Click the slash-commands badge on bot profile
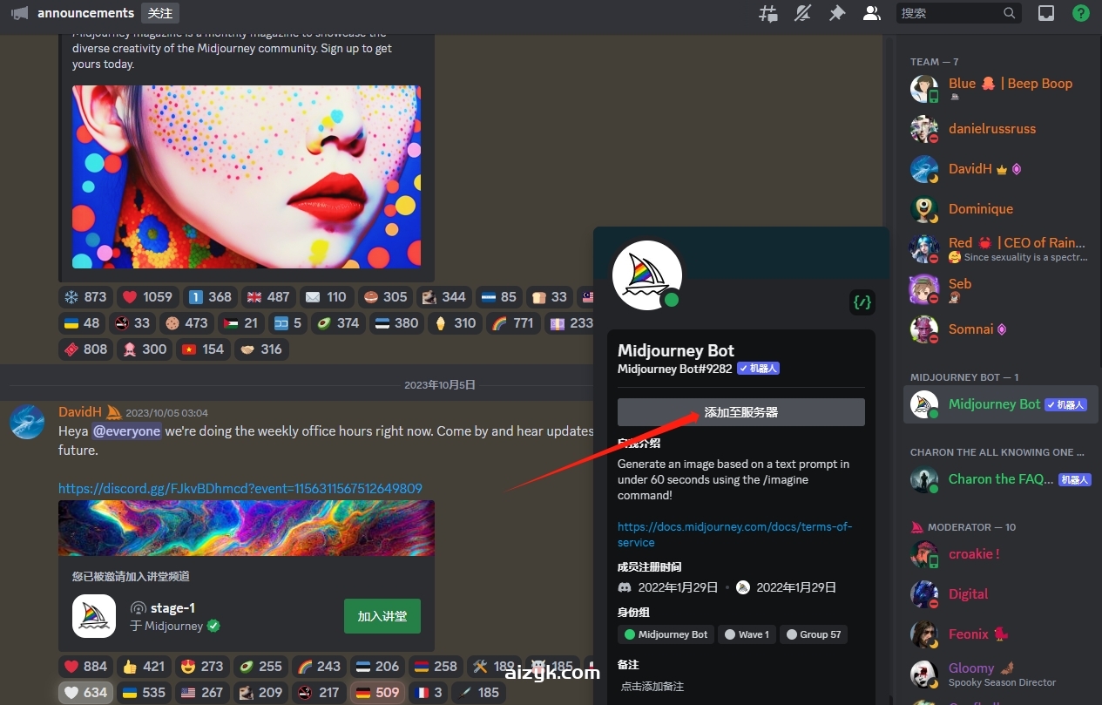Viewport: 1102px width, 705px height. point(862,302)
